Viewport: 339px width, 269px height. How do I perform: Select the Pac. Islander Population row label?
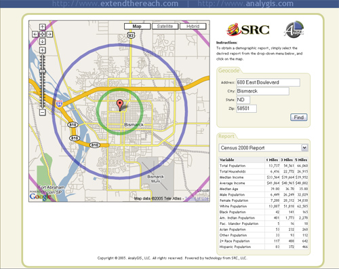click(239, 223)
